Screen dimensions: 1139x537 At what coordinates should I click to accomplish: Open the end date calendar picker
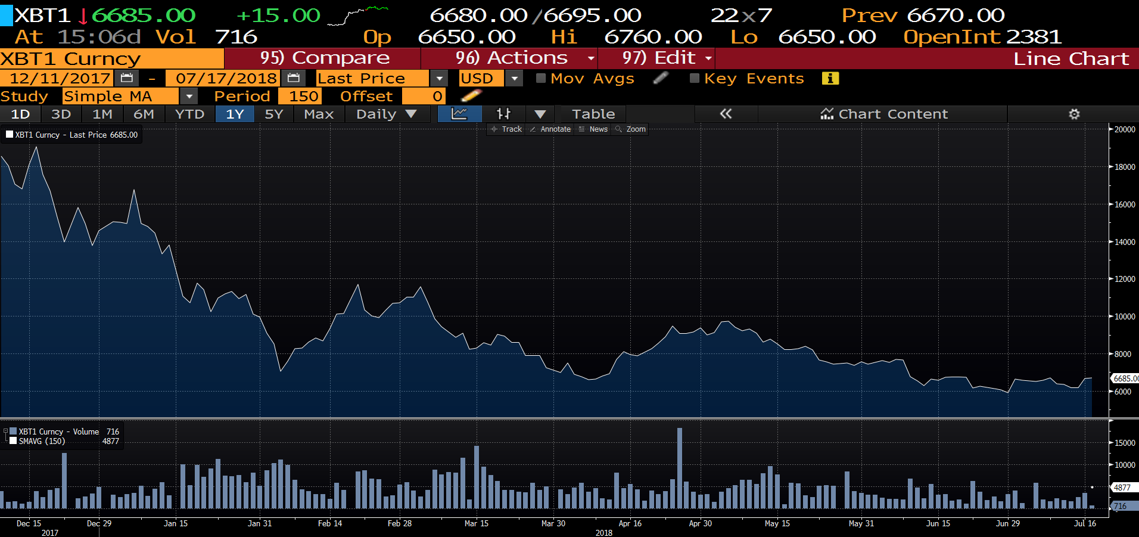pos(293,78)
